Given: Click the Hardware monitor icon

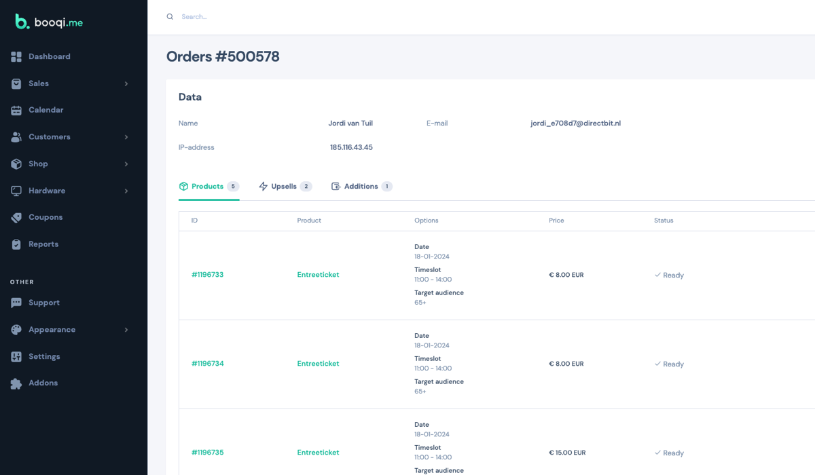Looking at the screenshot, I should pyautogui.click(x=16, y=191).
